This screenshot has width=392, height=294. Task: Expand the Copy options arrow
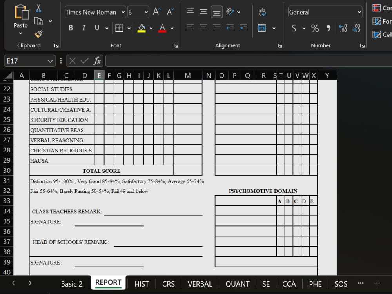coord(51,21)
